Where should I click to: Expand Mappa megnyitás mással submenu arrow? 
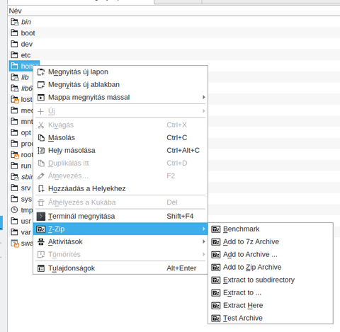(203, 97)
